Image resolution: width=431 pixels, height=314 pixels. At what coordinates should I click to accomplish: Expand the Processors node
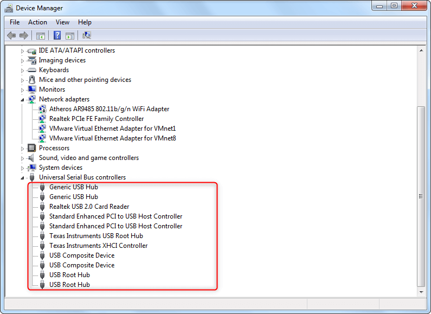click(x=22, y=149)
